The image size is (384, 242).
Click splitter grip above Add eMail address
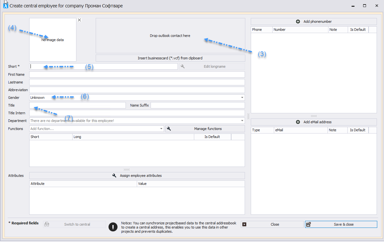pyautogui.click(x=314, y=116)
